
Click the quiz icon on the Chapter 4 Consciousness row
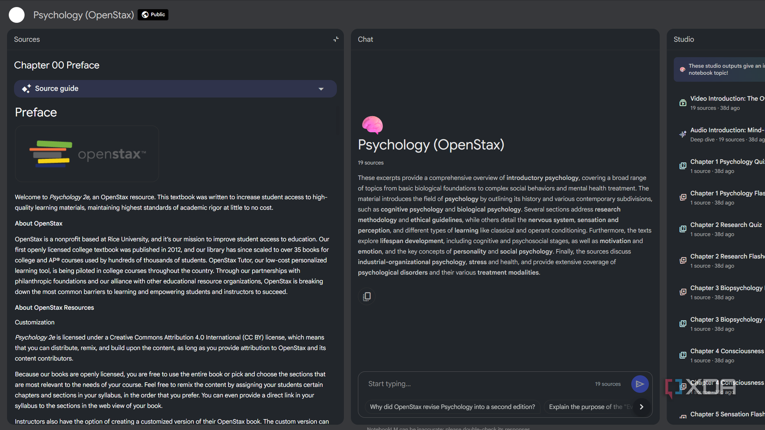(x=683, y=355)
